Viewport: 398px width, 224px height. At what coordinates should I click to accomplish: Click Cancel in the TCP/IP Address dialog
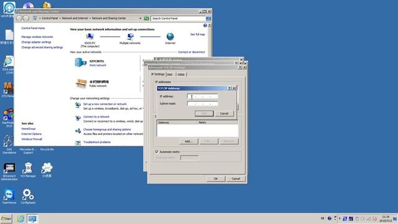tap(224, 113)
